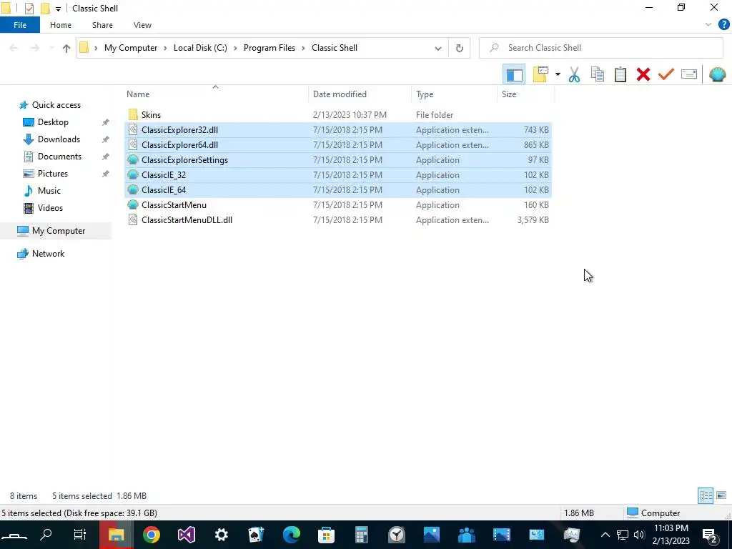
Task: Open Downloads in the navigation pane
Action: 59,139
